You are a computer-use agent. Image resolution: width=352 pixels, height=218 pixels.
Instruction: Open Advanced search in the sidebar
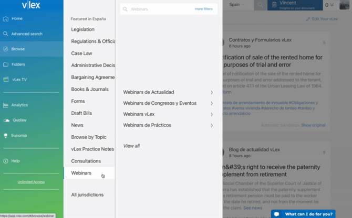[32, 34]
